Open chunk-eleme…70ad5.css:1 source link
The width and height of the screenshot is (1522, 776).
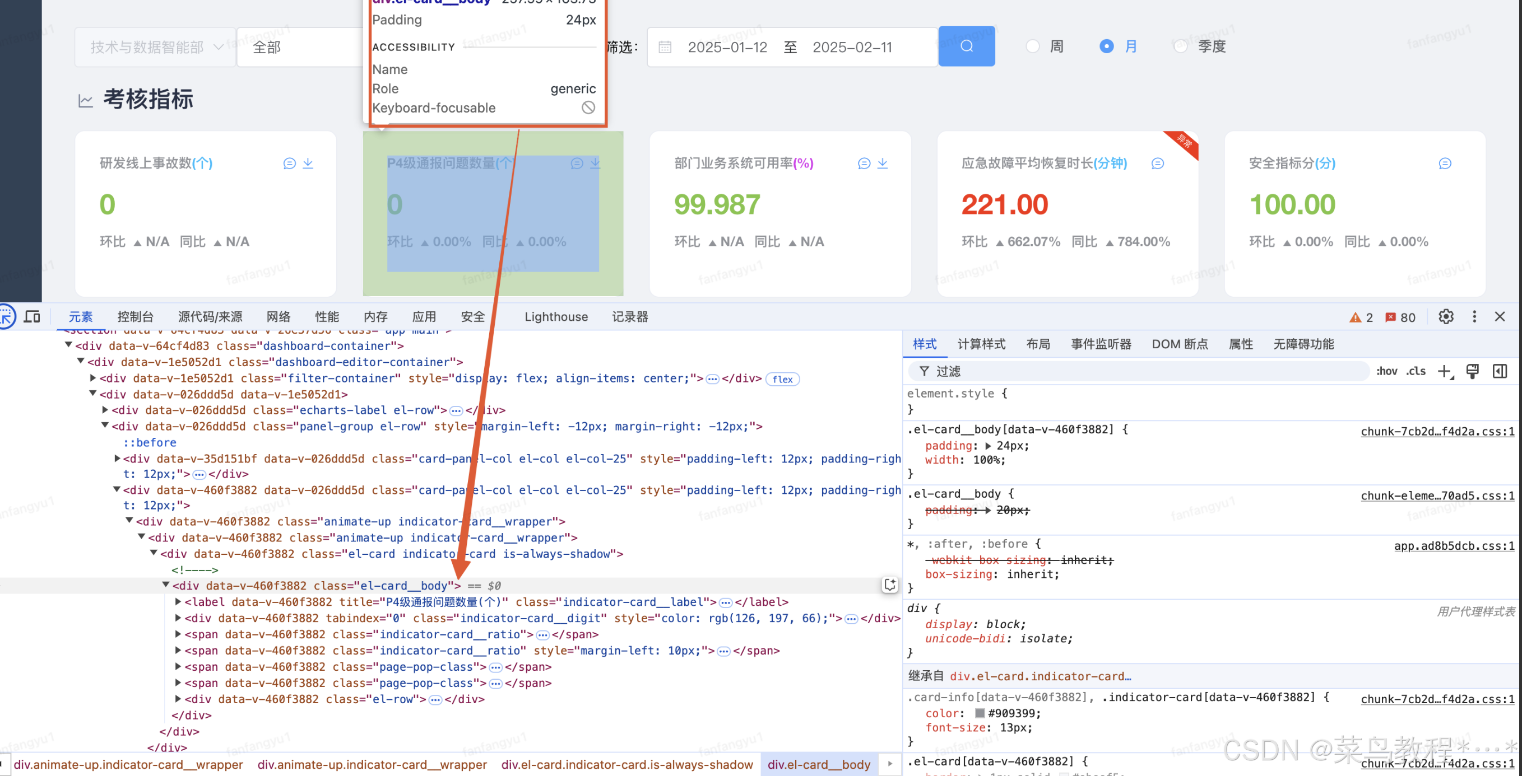pyautogui.click(x=1437, y=495)
